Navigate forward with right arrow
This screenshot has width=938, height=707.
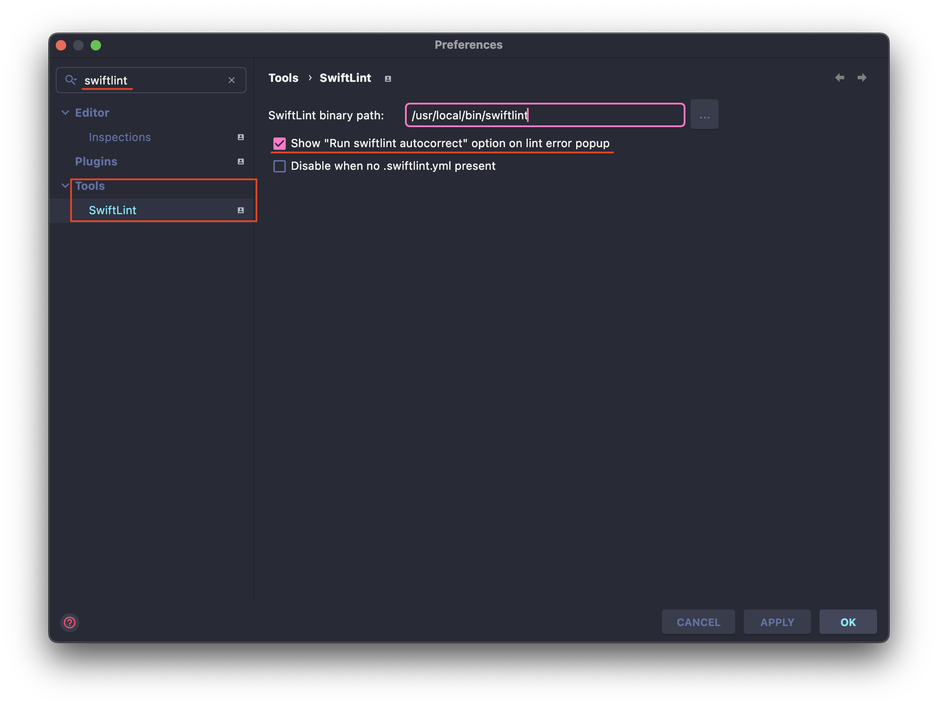tap(862, 77)
